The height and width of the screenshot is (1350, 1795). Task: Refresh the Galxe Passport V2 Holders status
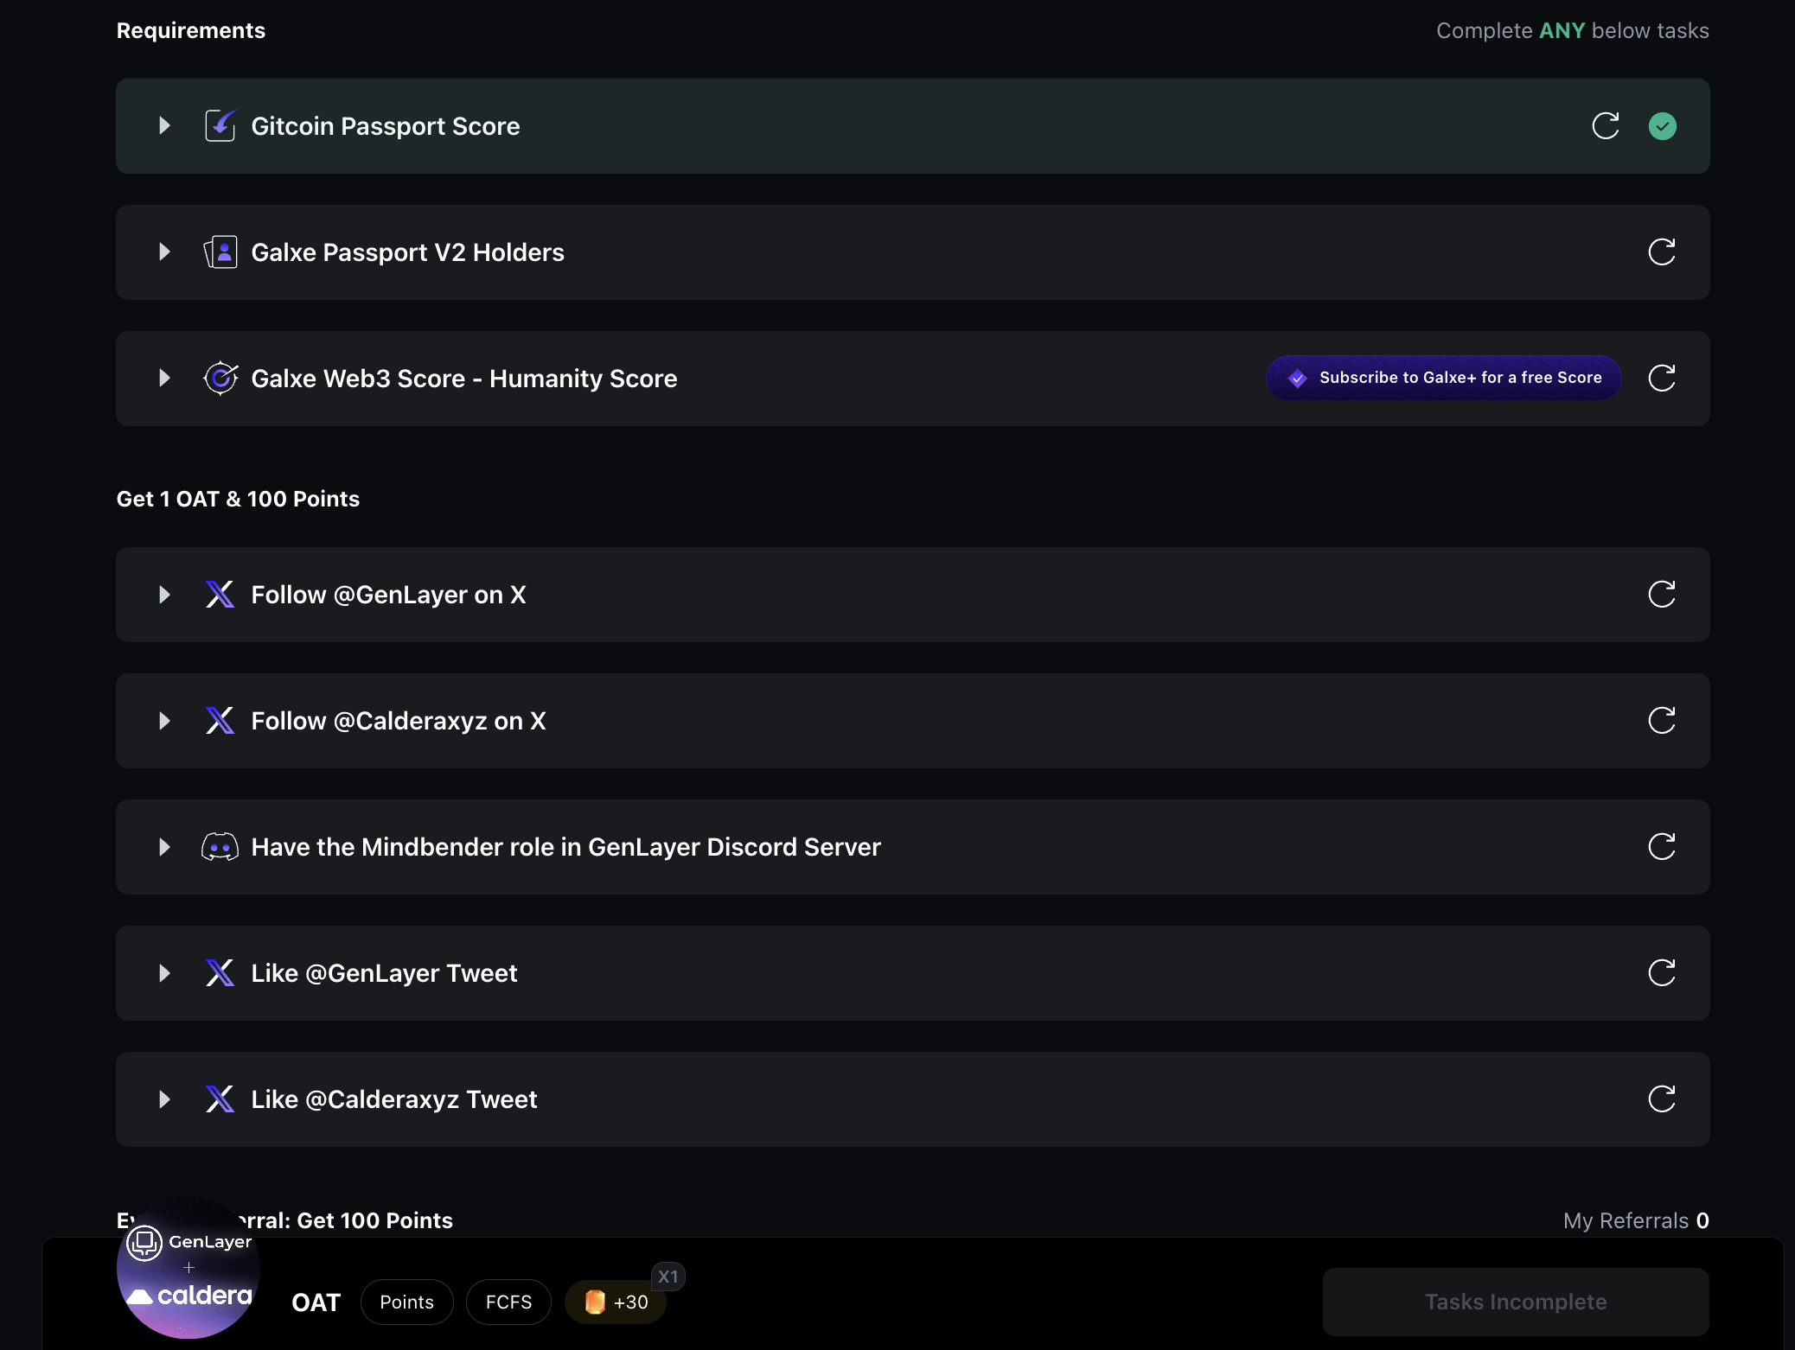coord(1662,252)
